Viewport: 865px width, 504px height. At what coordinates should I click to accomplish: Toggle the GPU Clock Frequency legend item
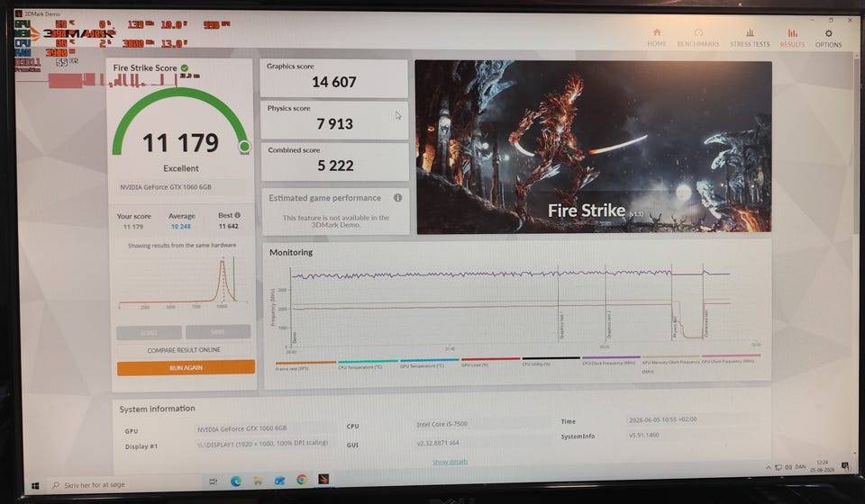pos(731,358)
